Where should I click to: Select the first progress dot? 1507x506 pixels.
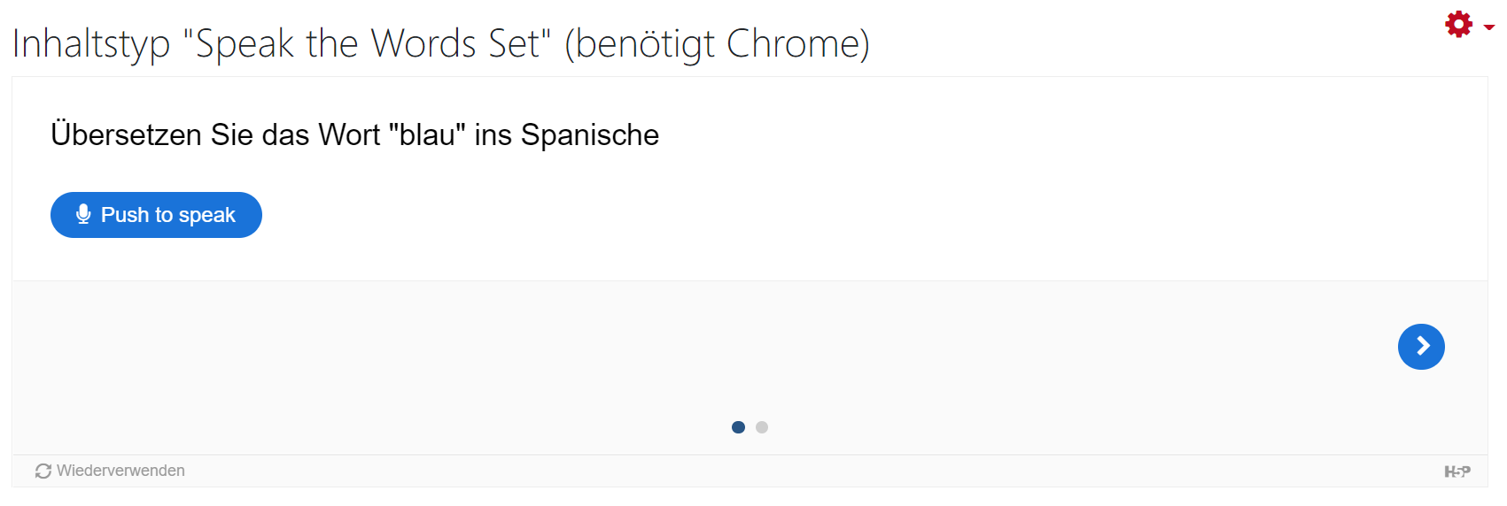[x=738, y=427]
